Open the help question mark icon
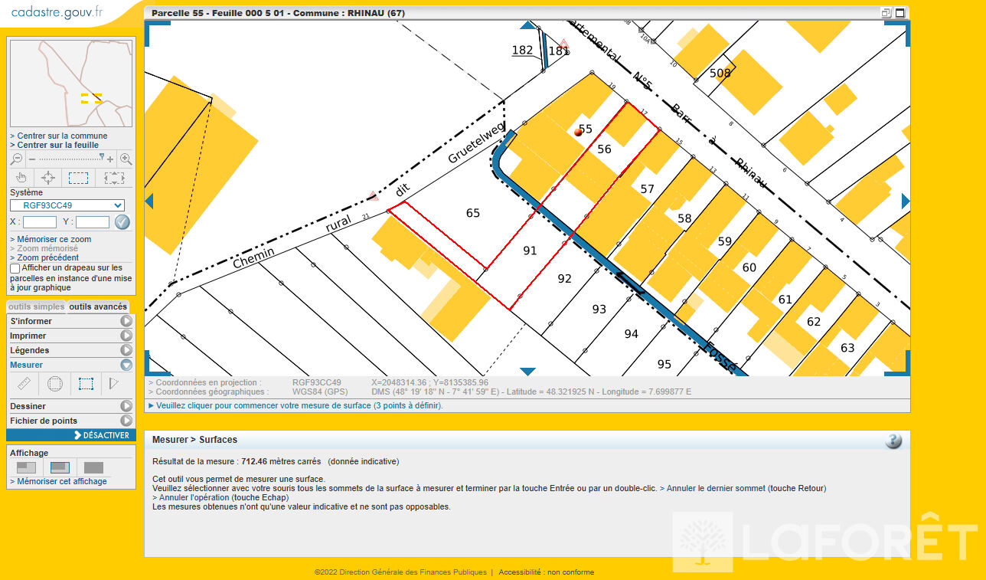 [x=893, y=441]
